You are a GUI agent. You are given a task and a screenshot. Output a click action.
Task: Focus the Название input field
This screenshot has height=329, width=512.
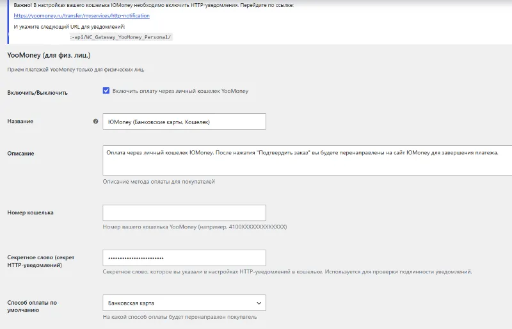(184, 122)
